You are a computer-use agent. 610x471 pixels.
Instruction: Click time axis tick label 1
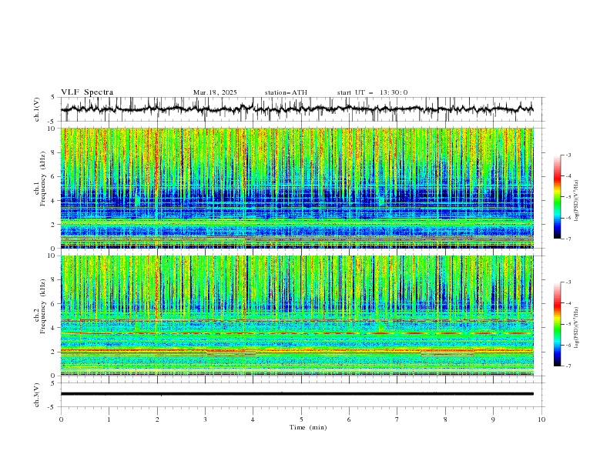click(109, 419)
